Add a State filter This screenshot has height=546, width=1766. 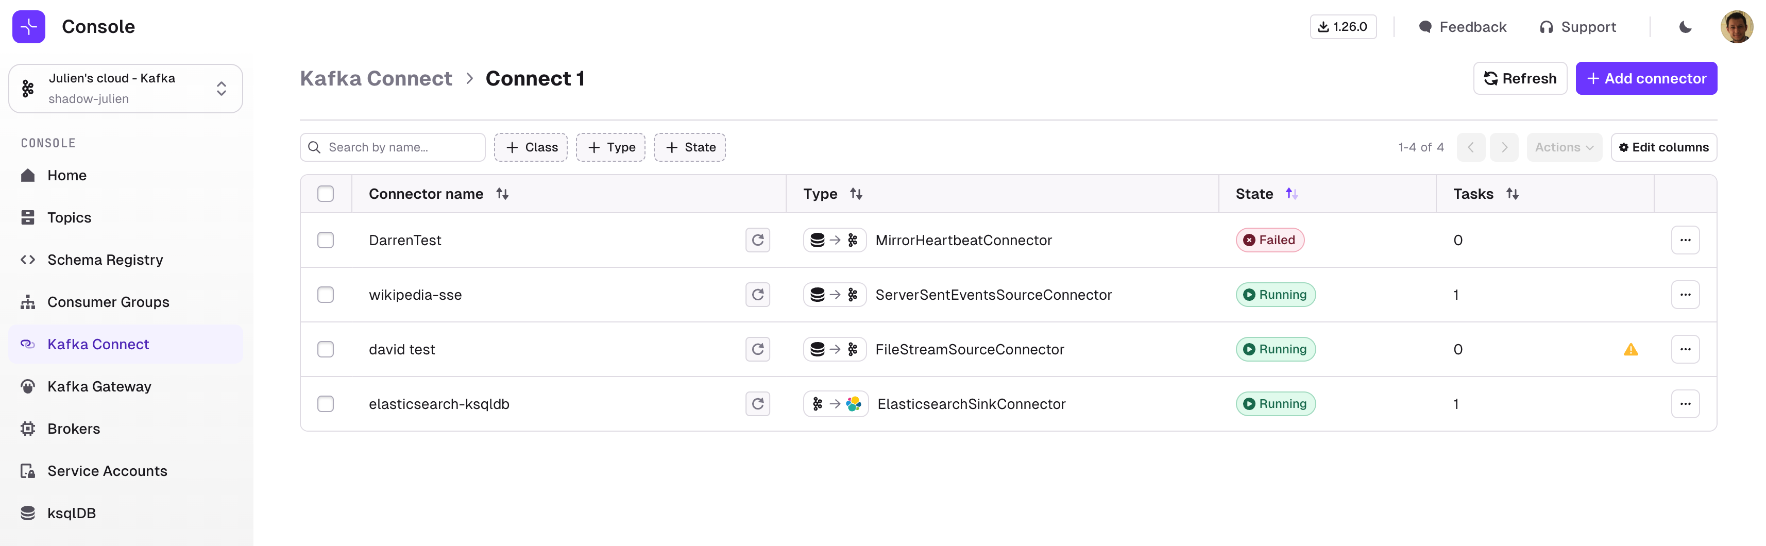(690, 147)
